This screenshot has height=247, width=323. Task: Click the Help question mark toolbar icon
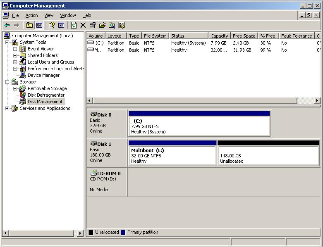(51, 25)
